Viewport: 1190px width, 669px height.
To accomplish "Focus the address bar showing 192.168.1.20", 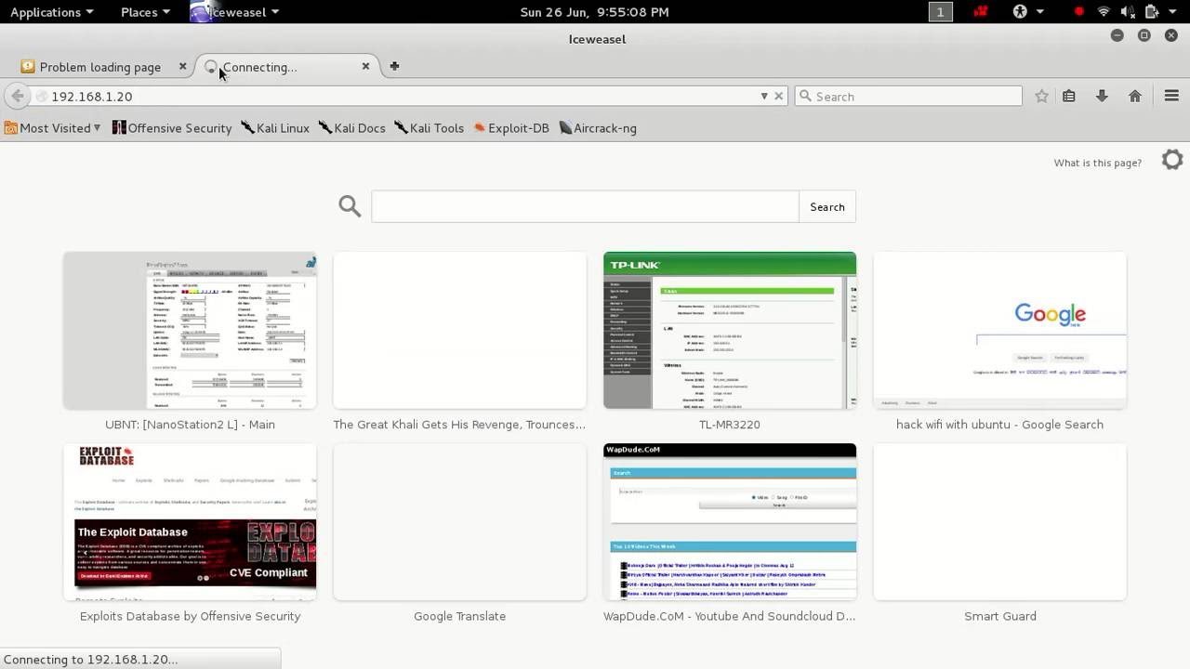I will click(400, 97).
